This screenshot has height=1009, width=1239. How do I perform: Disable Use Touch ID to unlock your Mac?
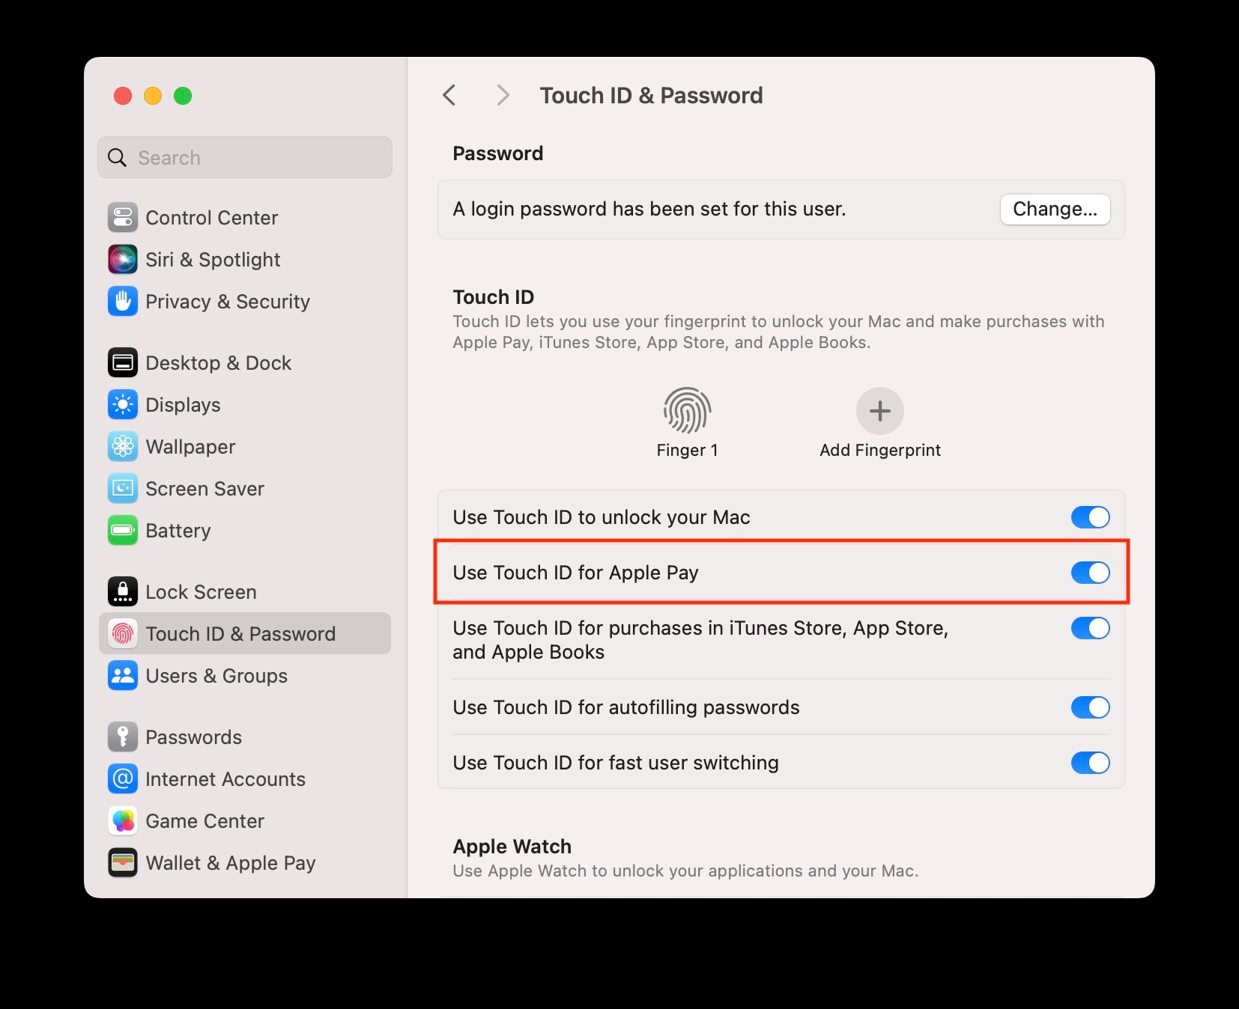click(x=1091, y=516)
